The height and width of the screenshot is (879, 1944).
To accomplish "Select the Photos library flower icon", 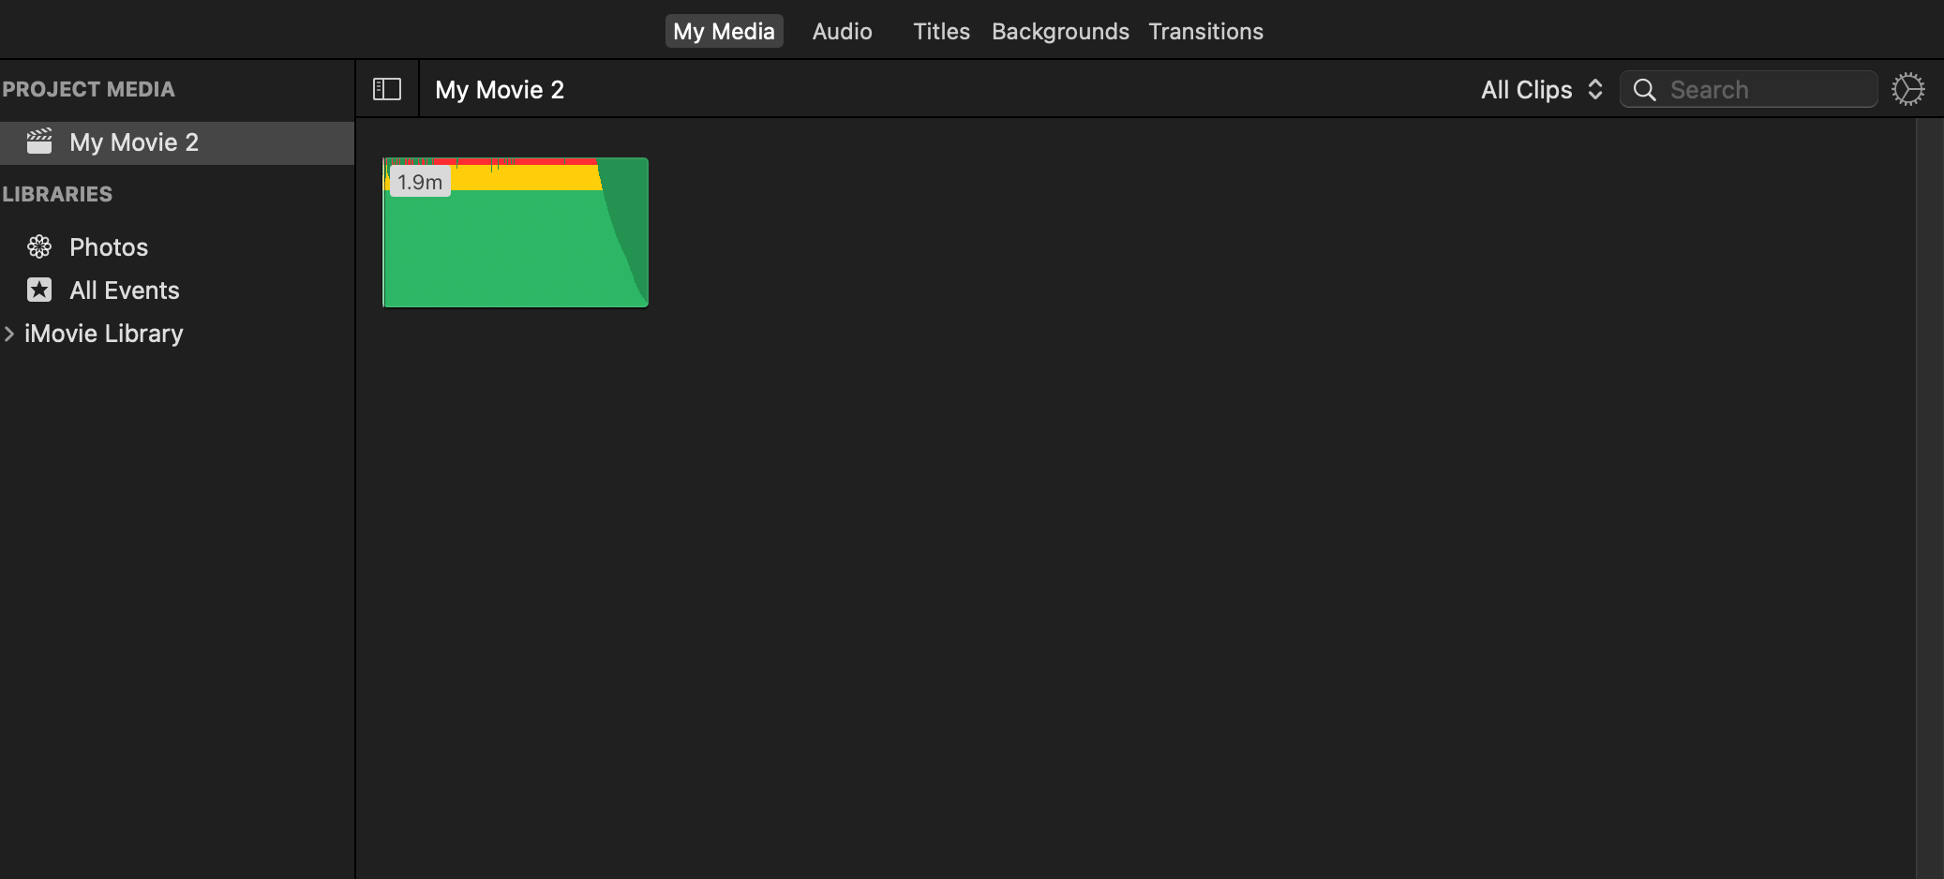I will click(x=38, y=246).
